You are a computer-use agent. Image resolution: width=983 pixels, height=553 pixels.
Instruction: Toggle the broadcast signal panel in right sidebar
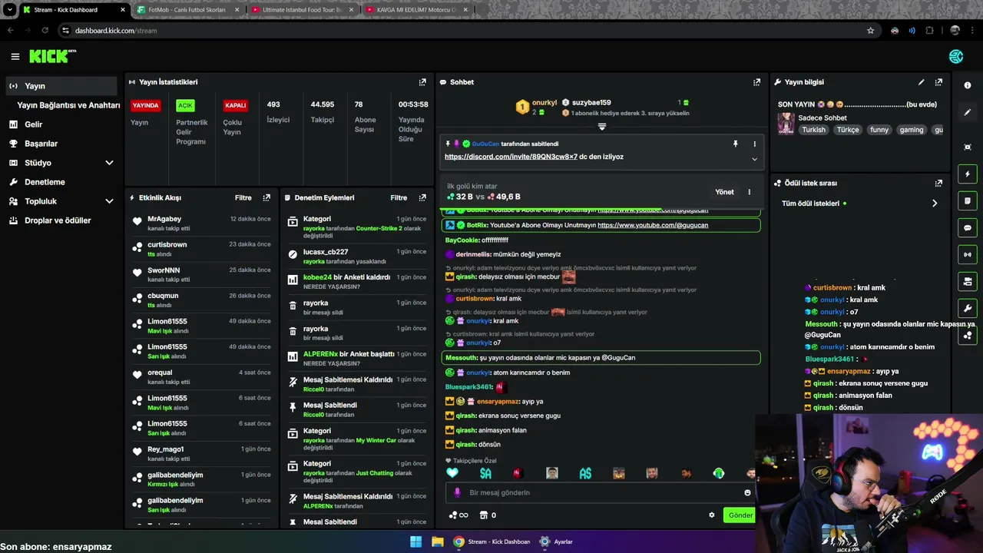pyautogui.click(x=968, y=254)
